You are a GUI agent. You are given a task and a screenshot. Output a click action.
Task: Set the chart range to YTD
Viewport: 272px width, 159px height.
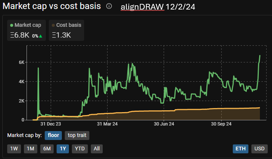80,149
